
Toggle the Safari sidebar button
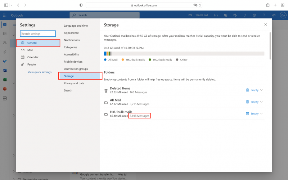pos(6,5)
